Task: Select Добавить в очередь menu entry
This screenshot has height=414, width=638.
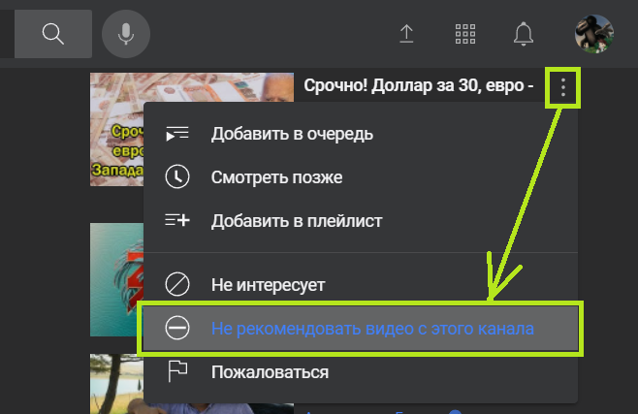Action: click(x=361, y=134)
